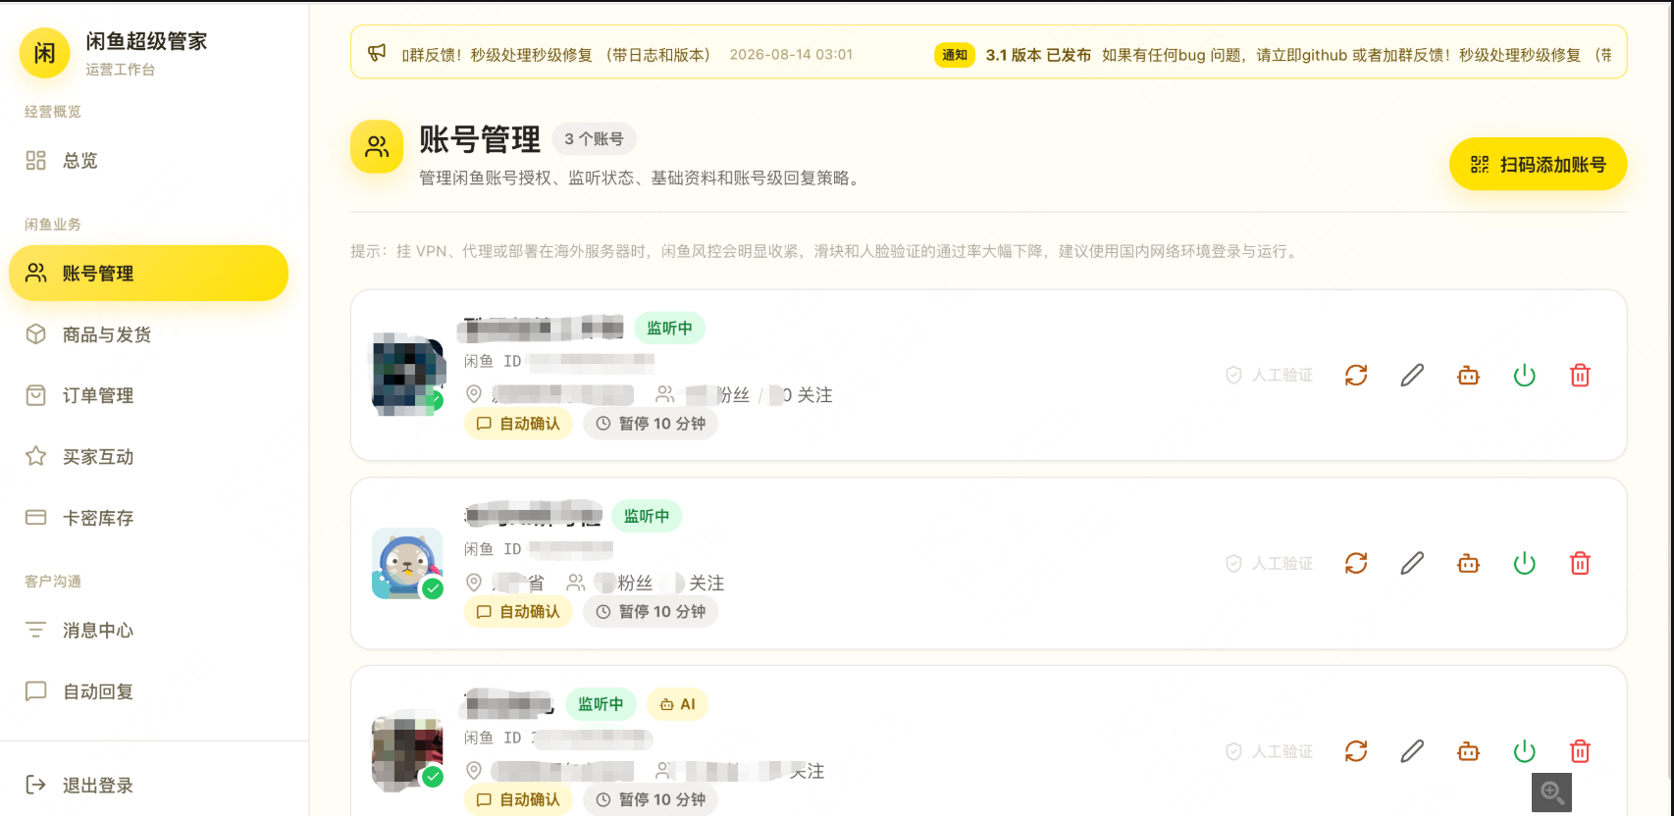Screen dimensions: 1674x816
Task: Refresh the top account card's login status
Action: click(1356, 375)
